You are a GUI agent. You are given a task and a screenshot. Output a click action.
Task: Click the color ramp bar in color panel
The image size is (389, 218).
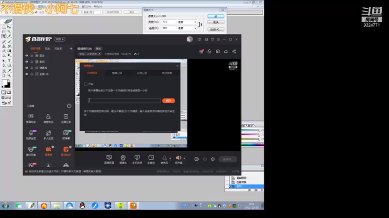pos(252,144)
